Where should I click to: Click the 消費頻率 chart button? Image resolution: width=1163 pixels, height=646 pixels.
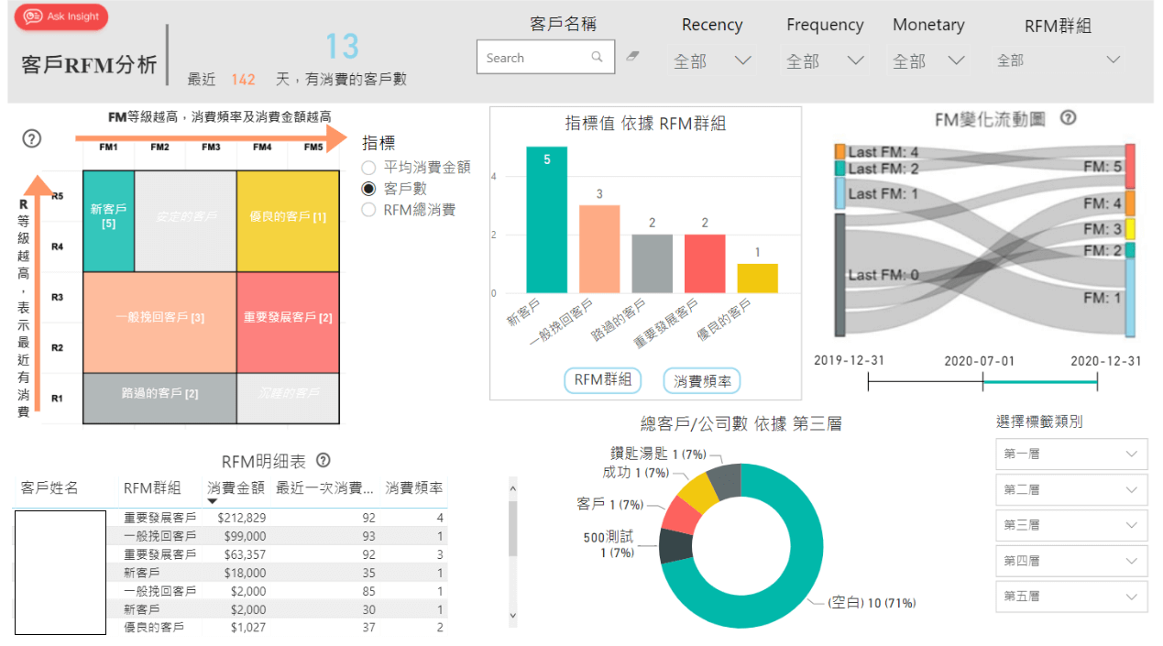click(701, 380)
